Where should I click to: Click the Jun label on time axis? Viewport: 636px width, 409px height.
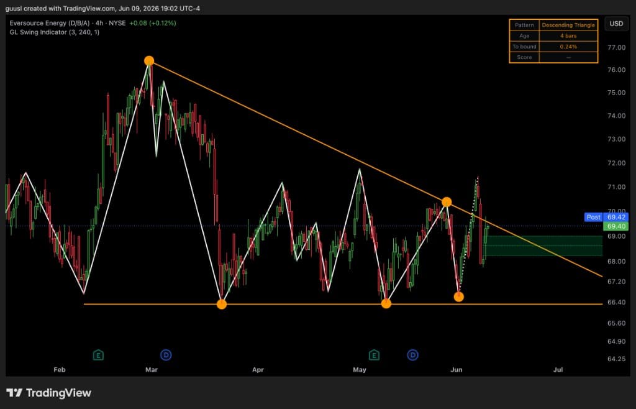point(457,370)
